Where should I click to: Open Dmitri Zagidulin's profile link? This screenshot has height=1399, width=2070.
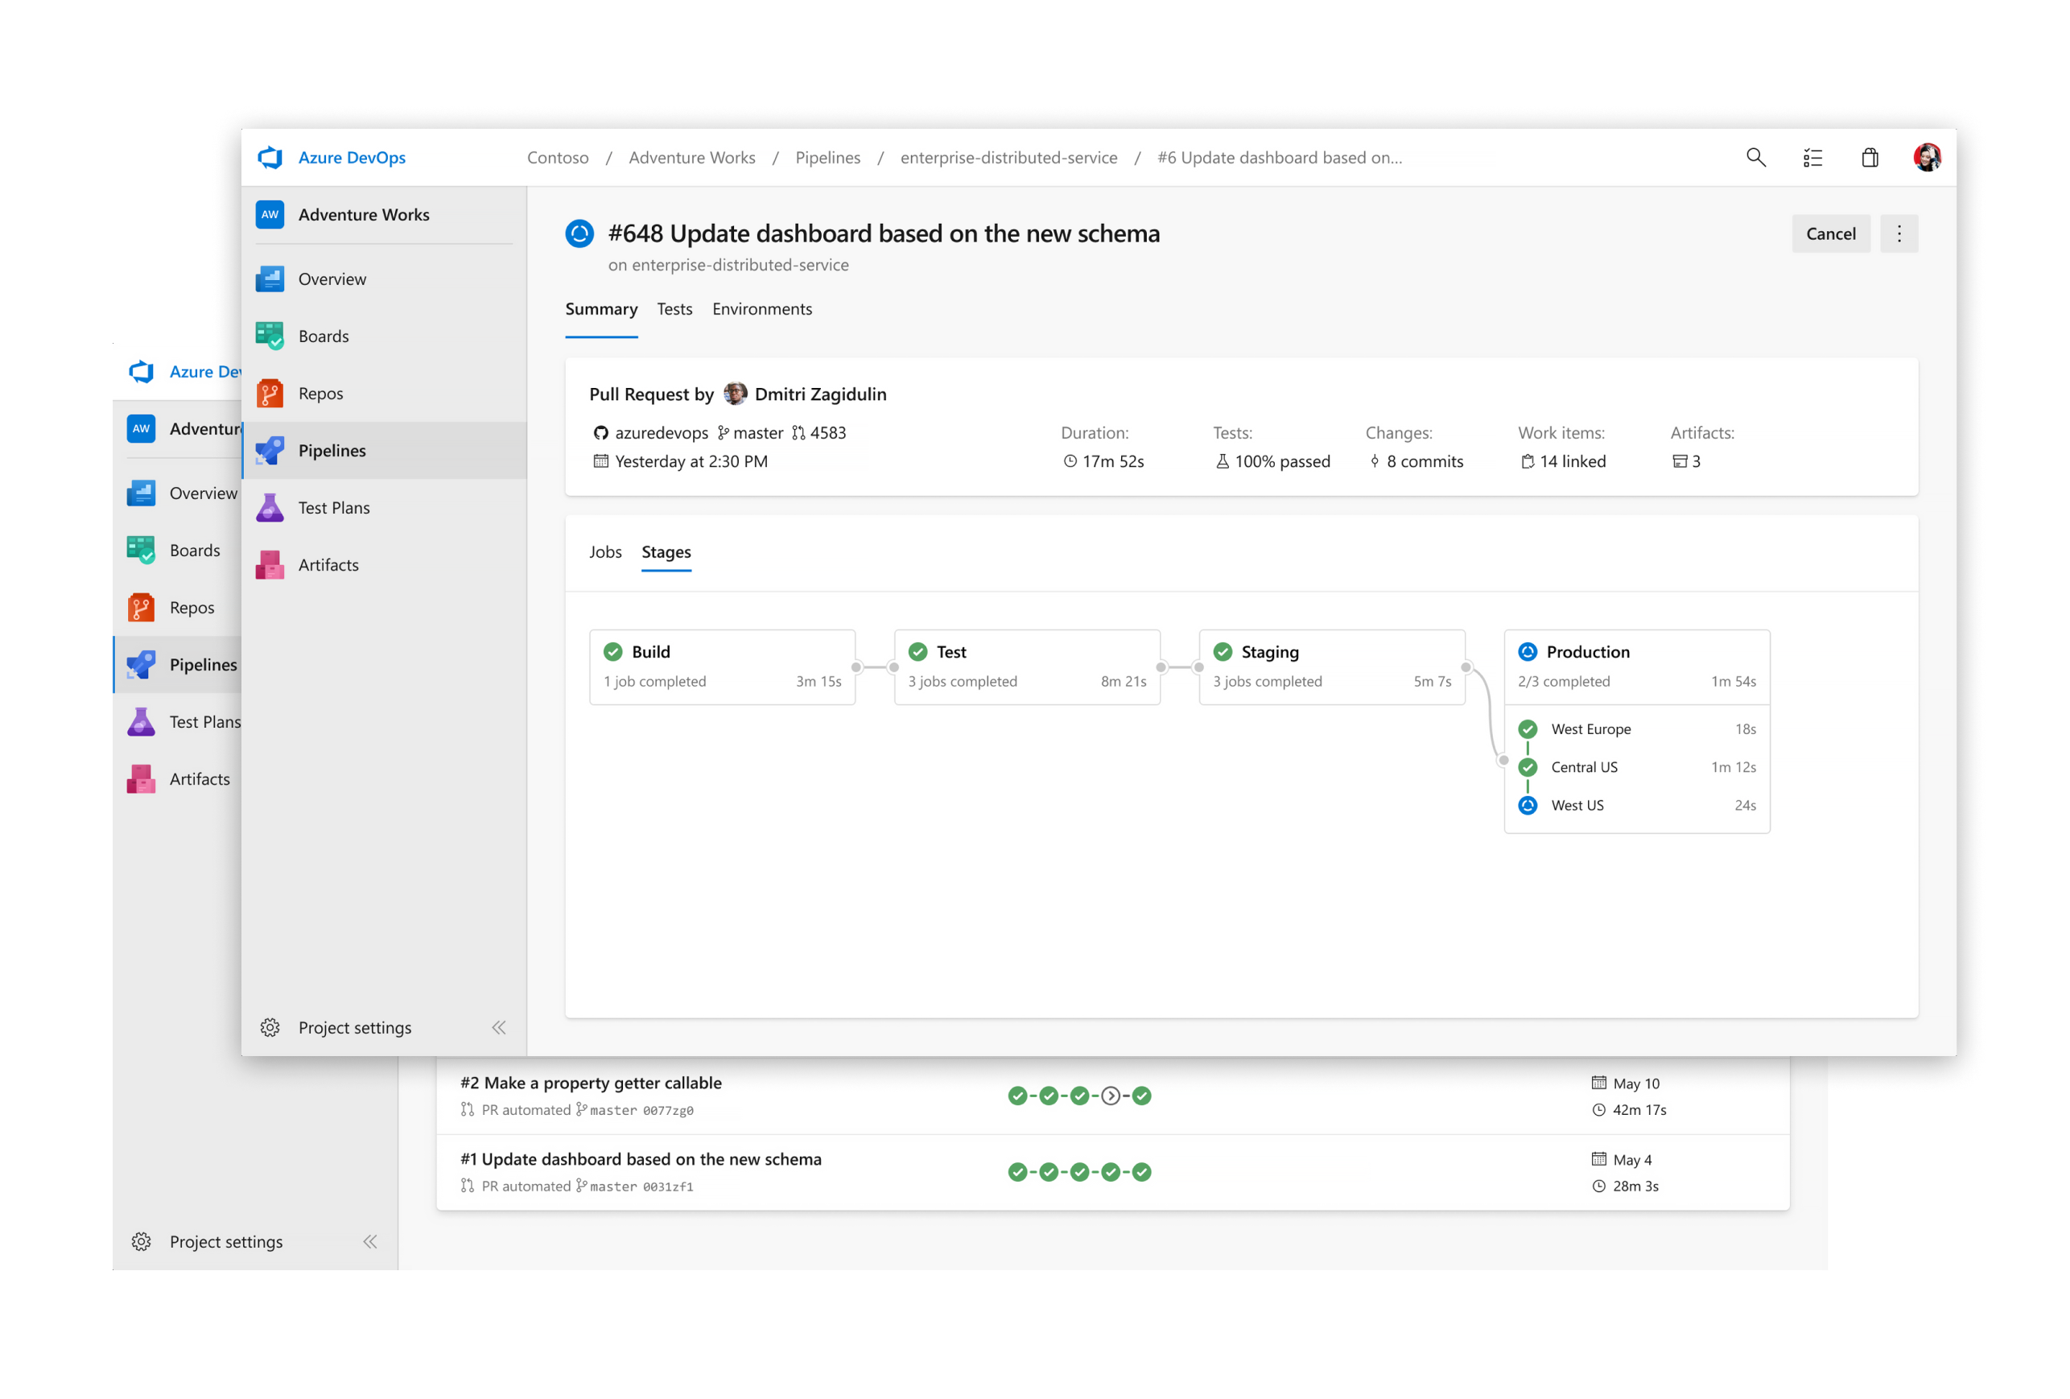point(819,393)
